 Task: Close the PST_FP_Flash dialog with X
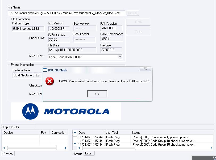145,69
